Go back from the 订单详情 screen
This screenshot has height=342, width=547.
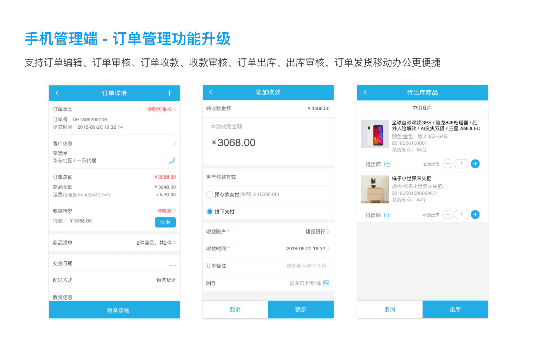(57, 93)
